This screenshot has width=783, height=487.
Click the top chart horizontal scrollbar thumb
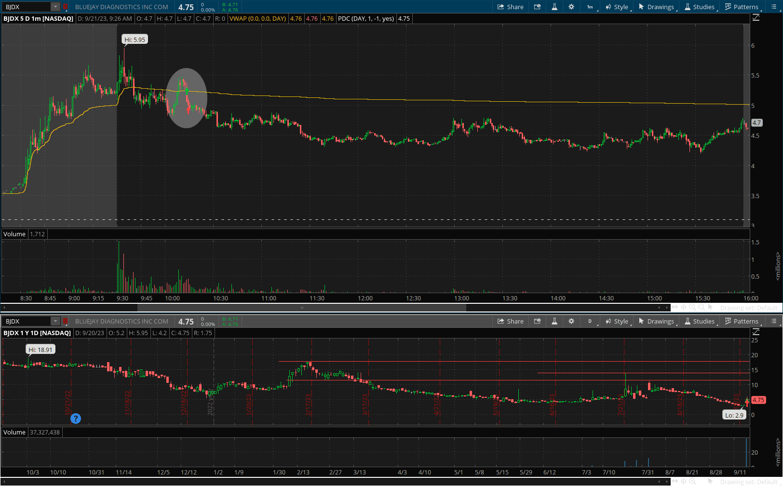pos(302,308)
